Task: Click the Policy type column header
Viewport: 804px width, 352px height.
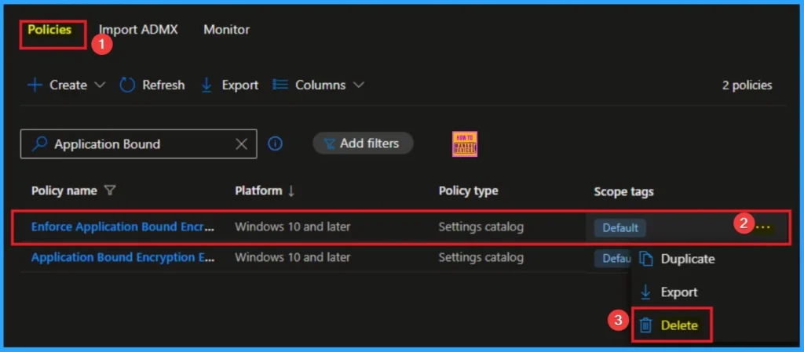Action: (468, 191)
